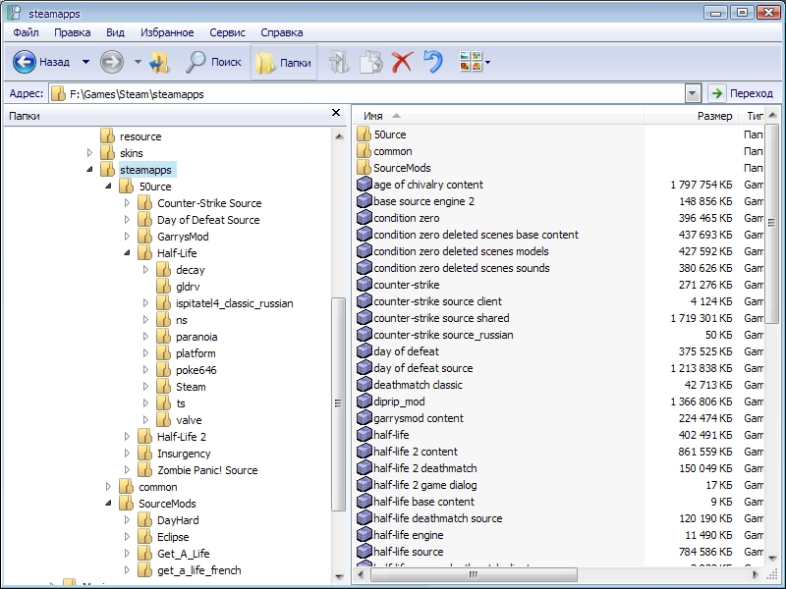Viewport: 786px width, 589px height.
Task: Open the Избранное menu
Action: (167, 32)
